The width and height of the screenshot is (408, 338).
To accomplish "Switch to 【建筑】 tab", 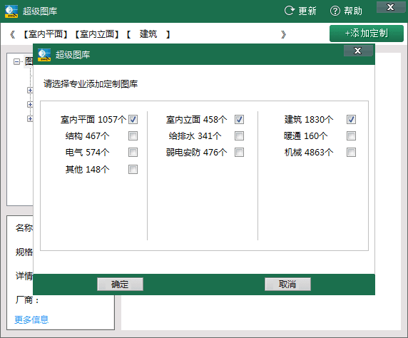I will (148, 34).
